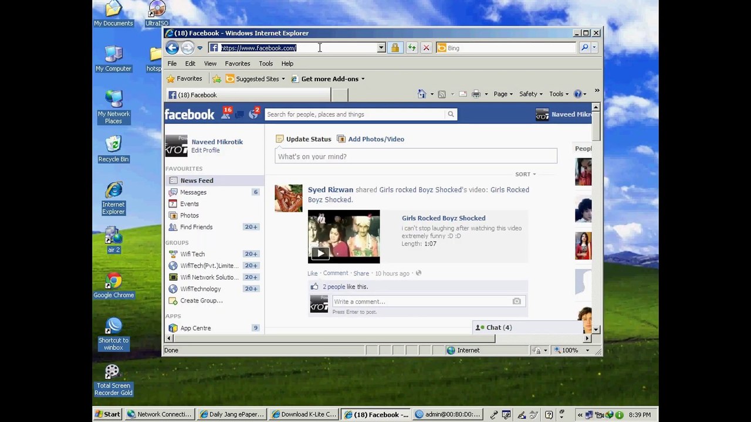Open Get more Add-ons dropdown

pos(328,79)
